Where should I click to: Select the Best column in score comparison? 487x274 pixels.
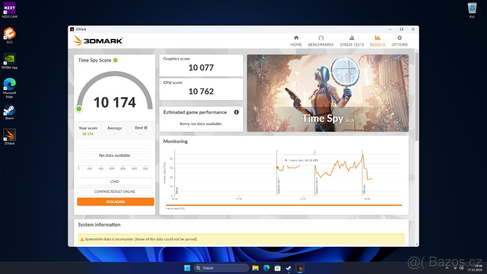coord(139,127)
